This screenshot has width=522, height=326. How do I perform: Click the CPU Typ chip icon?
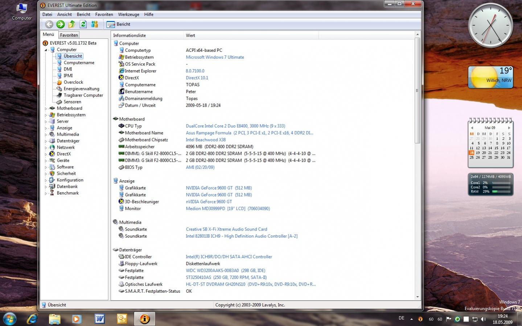click(122, 126)
